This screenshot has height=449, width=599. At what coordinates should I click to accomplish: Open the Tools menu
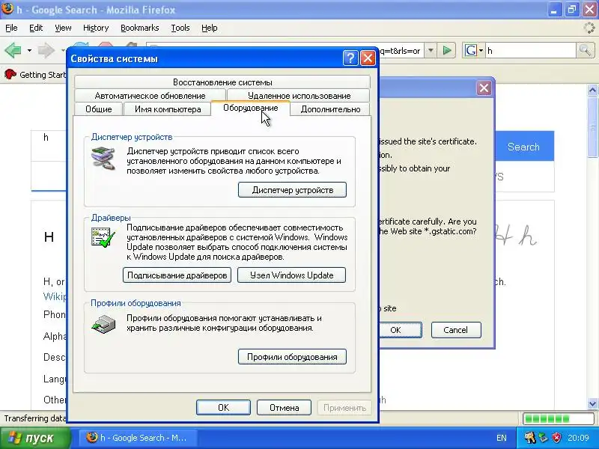[x=180, y=28]
